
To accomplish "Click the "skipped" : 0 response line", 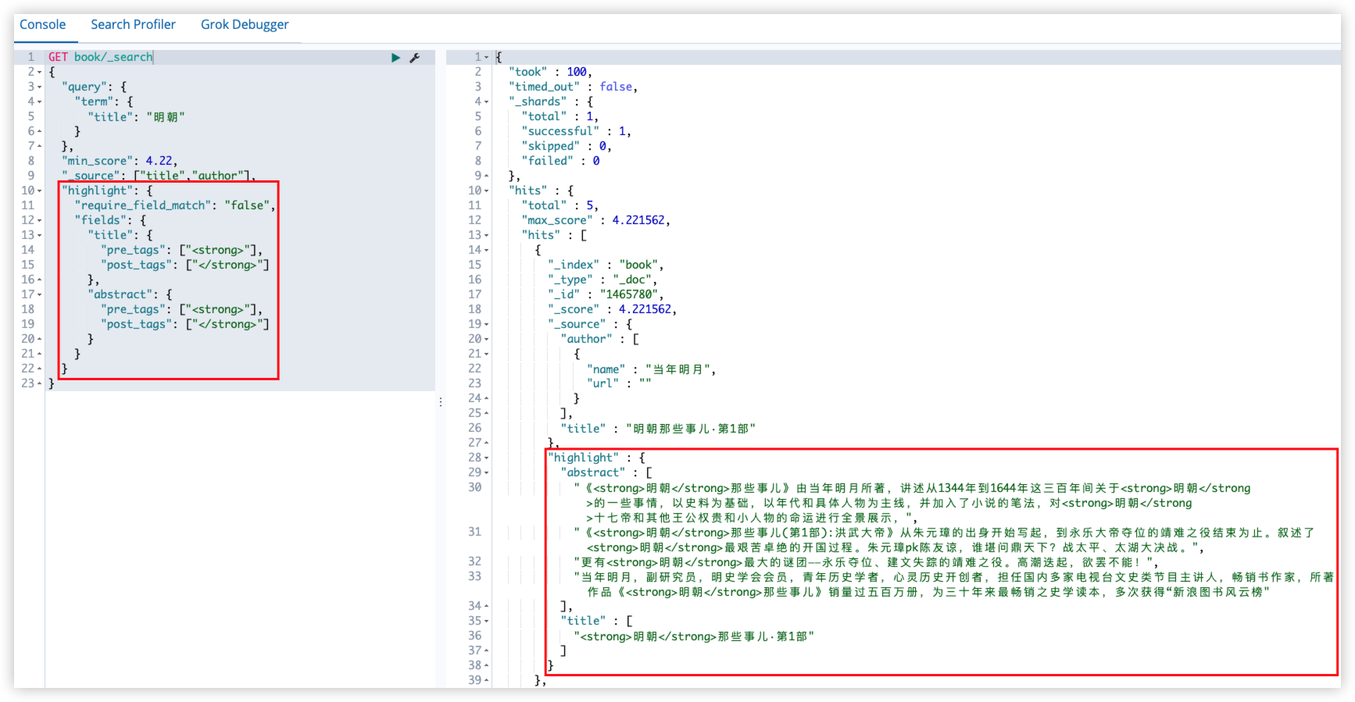I will [567, 146].
